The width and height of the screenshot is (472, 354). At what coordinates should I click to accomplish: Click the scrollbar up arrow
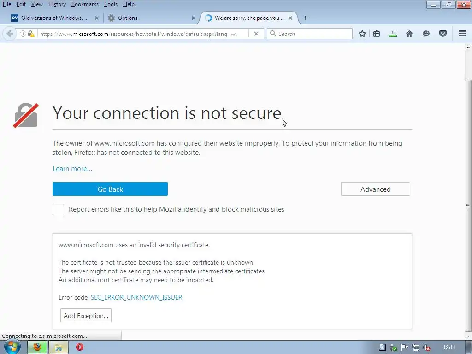[x=468, y=47]
